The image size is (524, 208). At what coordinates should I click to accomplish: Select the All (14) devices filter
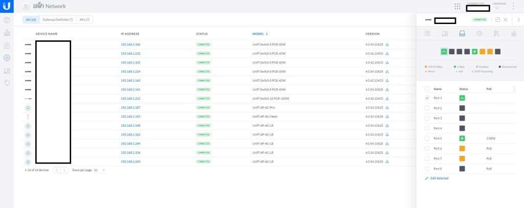[31, 20]
